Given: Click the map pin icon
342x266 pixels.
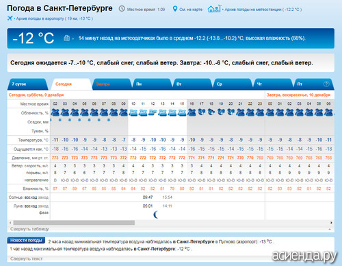Looking at the screenshot, I should click(x=175, y=9).
